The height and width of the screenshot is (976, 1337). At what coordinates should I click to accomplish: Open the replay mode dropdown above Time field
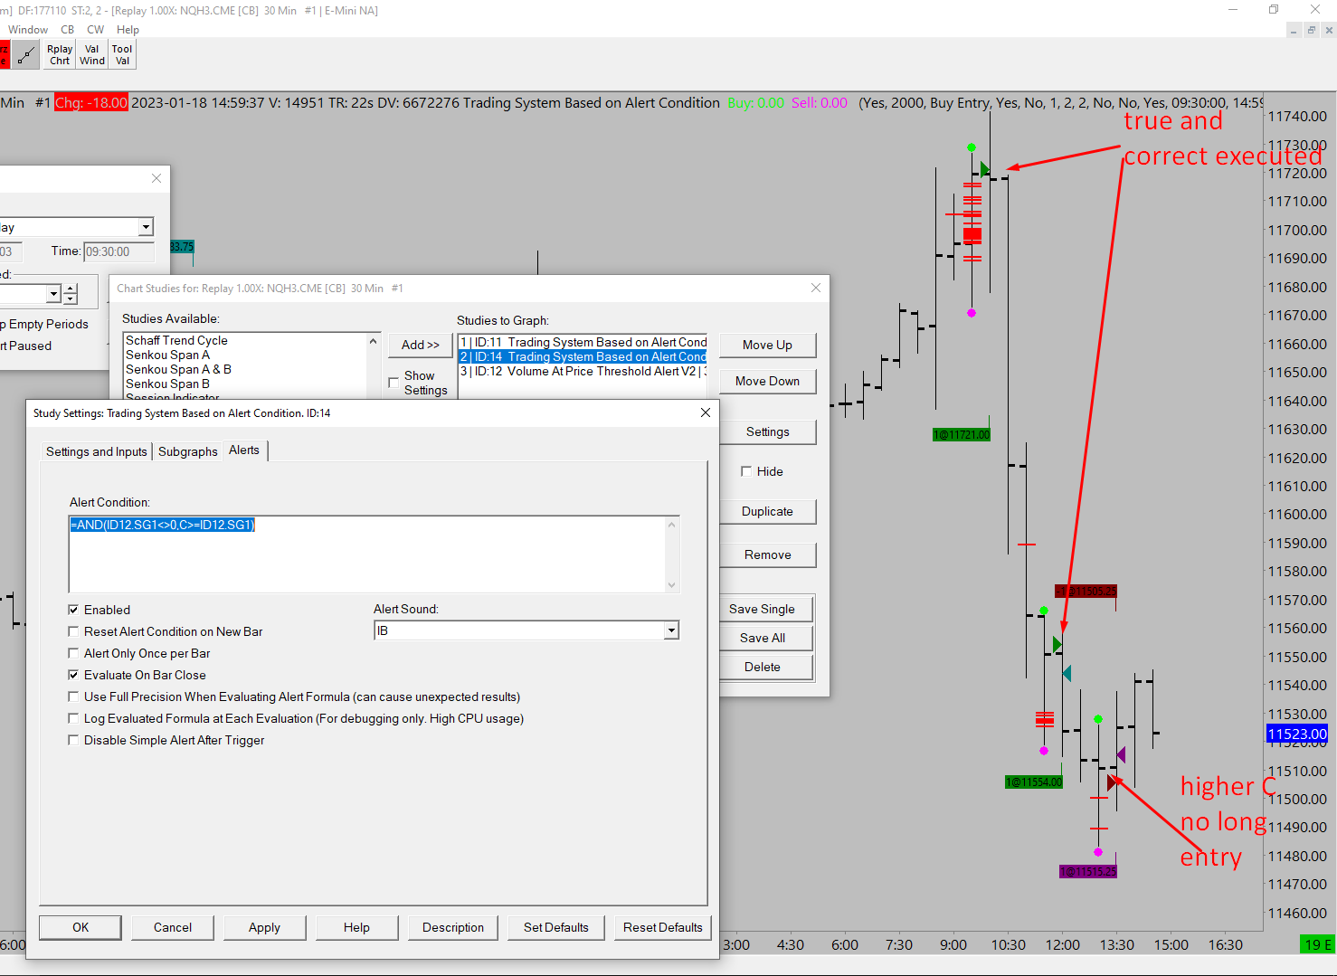tap(146, 227)
